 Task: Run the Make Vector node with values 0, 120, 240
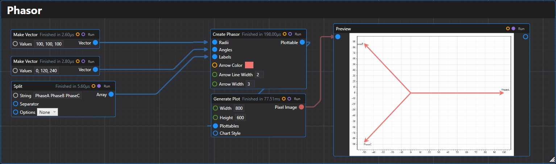point(91,61)
